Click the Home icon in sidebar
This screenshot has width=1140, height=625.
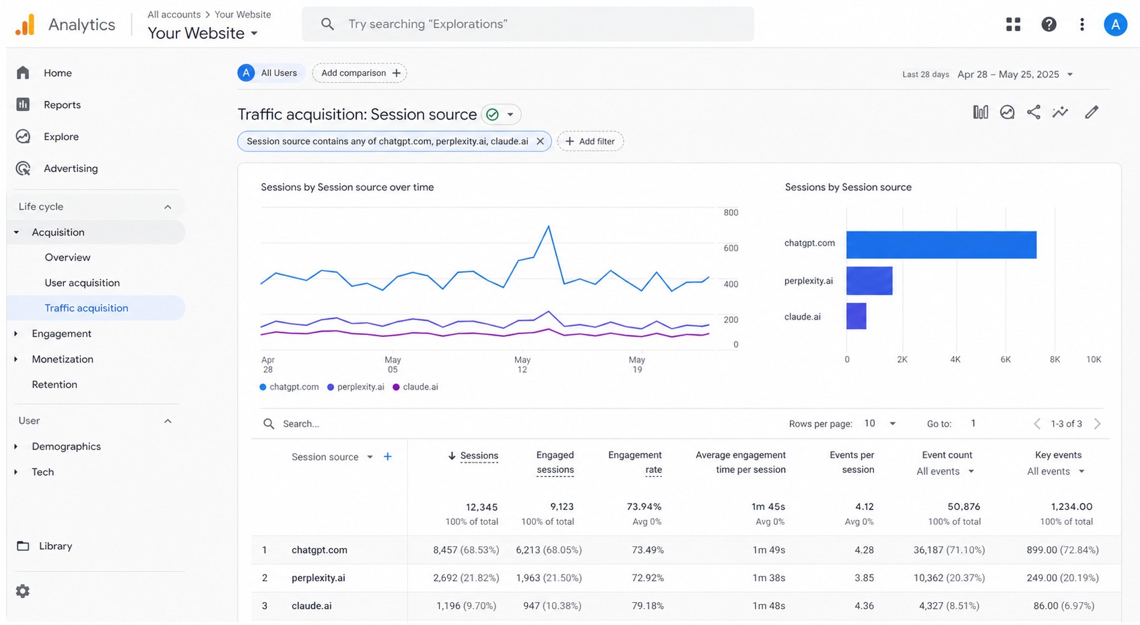click(x=23, y=73)
